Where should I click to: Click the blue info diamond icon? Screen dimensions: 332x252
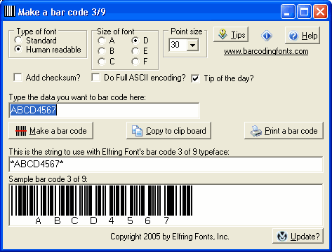click(x=267, y=36)
